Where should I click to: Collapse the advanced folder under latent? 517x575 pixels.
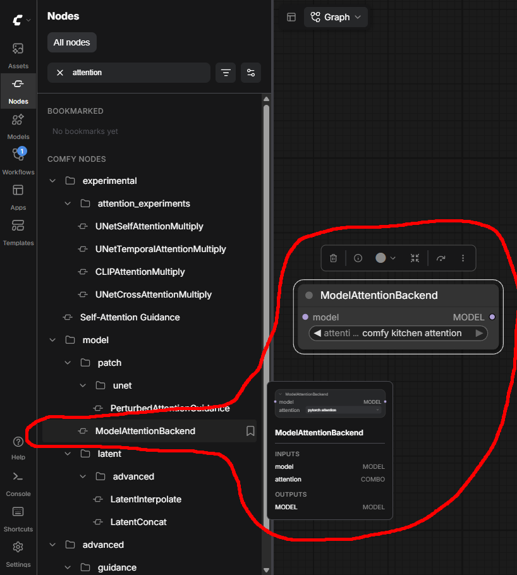[83, 476]
